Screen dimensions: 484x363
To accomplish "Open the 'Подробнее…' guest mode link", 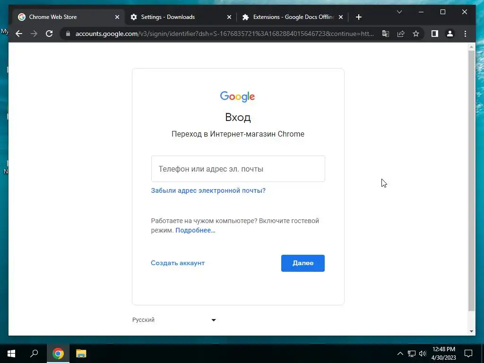I will click(195, 230).
